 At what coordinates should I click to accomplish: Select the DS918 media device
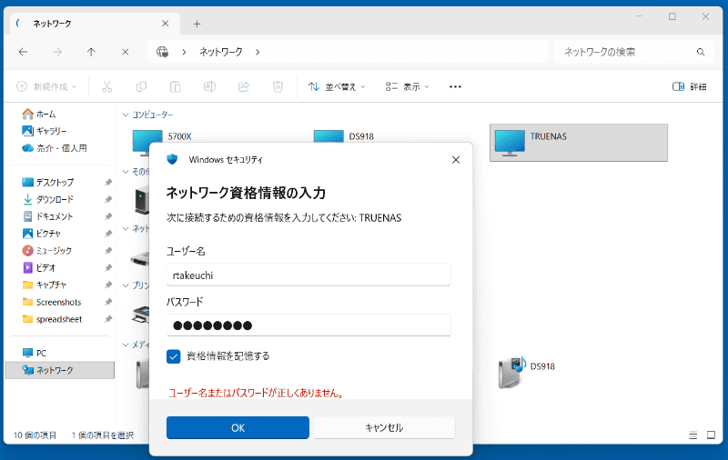(x=527, y=372)
